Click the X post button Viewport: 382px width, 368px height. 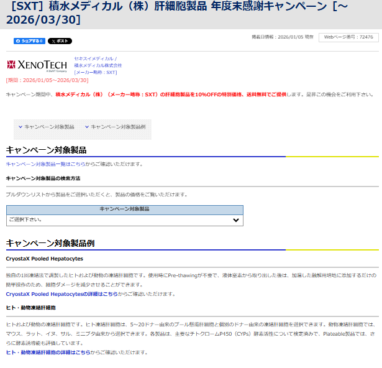coord(60,41)
